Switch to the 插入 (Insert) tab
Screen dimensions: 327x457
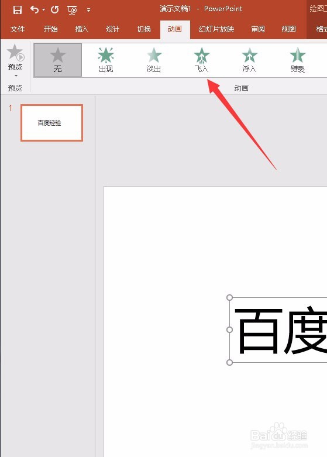tap(82, 29)
